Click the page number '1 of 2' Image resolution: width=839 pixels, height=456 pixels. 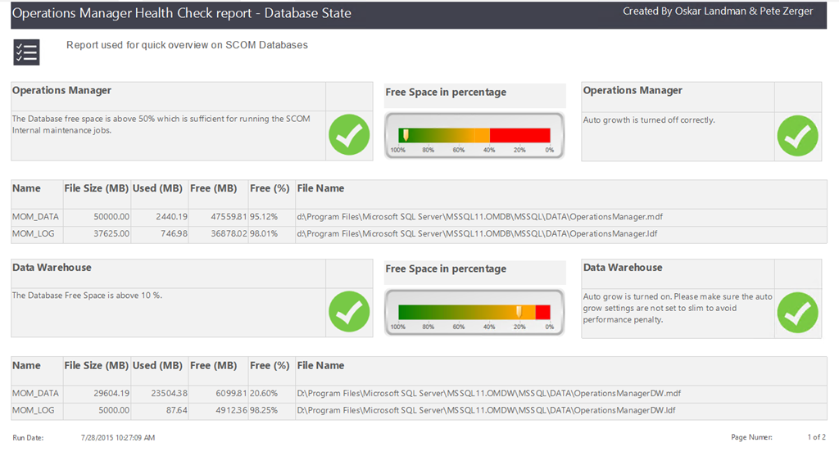(x=817, y=436)
